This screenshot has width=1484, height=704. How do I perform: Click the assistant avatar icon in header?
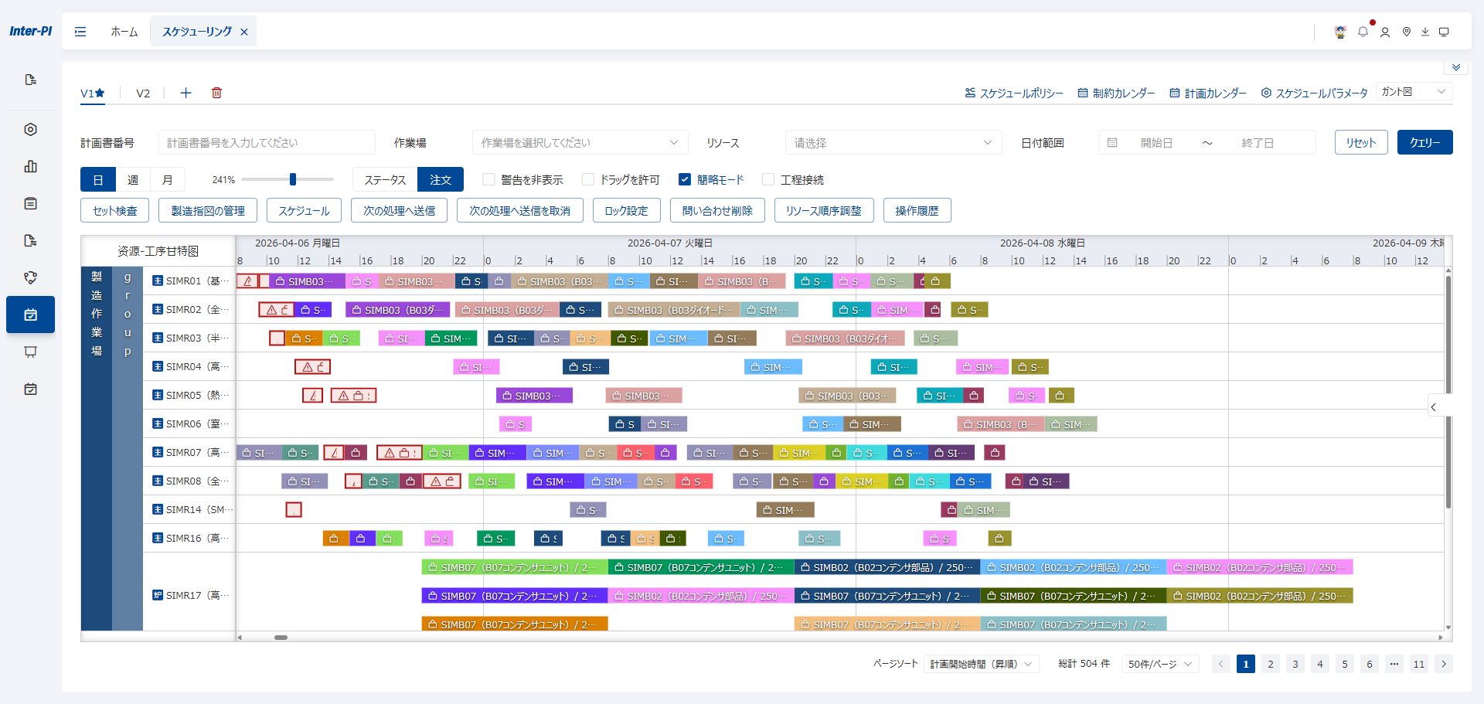click(1340, 32)
